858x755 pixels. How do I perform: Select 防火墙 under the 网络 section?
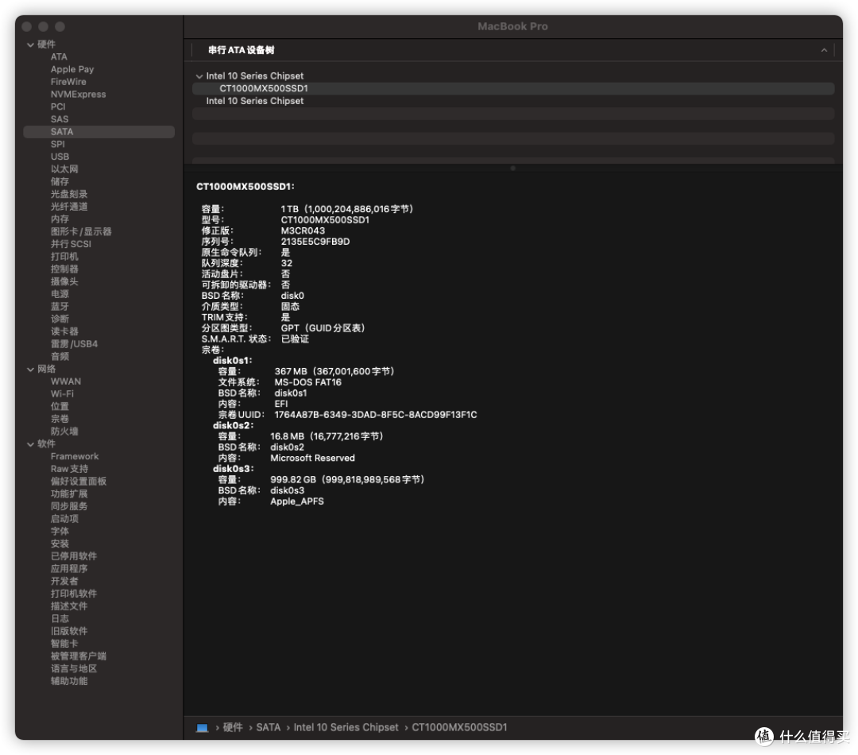coord(64,431)
